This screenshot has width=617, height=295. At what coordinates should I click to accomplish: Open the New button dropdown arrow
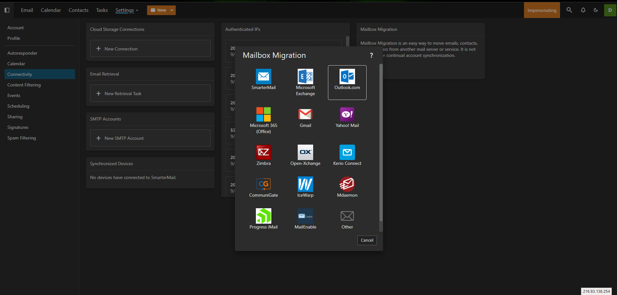(x=172, y=10)
